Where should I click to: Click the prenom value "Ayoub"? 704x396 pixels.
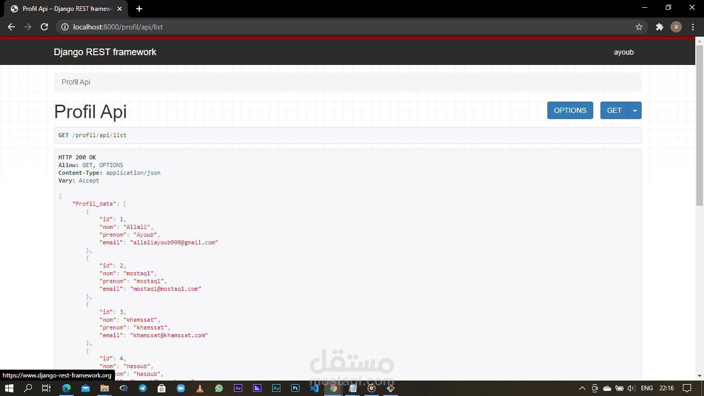click(145, 235)
